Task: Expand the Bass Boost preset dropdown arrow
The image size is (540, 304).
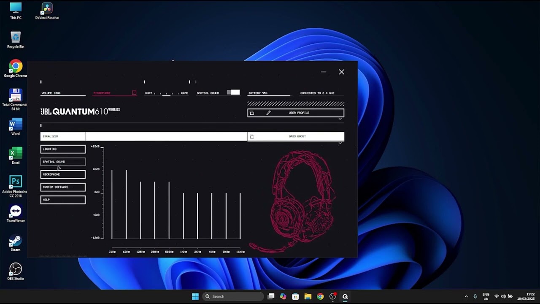Action: pyautogui.click(x=340, y=143)
